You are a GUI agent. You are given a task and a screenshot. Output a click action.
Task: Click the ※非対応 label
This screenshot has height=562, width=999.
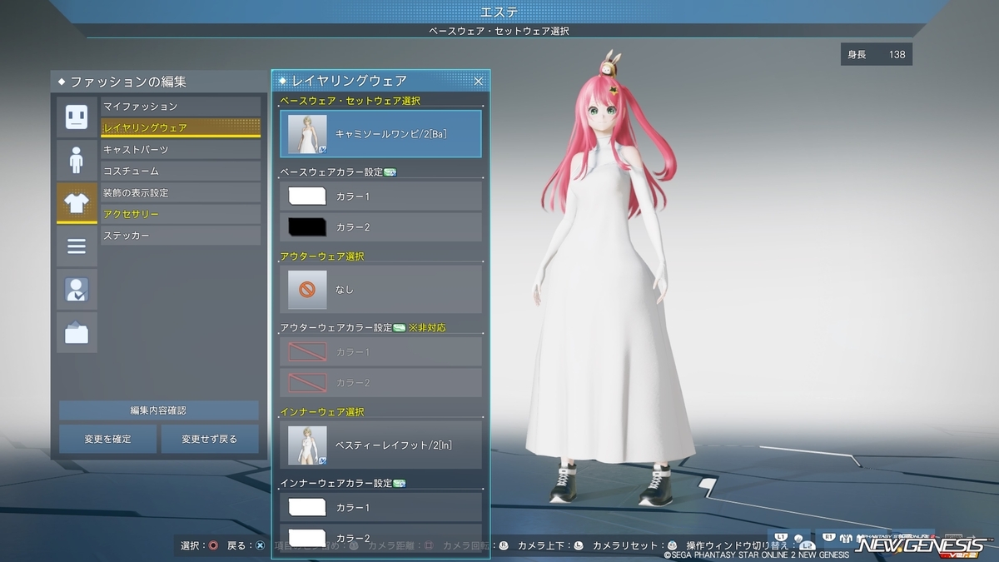(x=427, y=327)
